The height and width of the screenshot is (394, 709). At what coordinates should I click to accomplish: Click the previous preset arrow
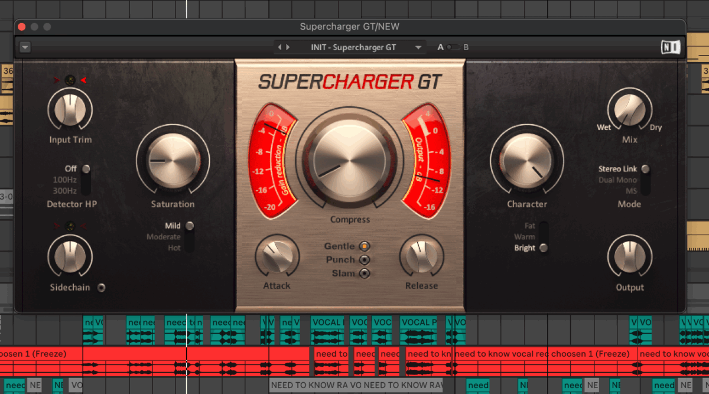[x=278, y=47]
